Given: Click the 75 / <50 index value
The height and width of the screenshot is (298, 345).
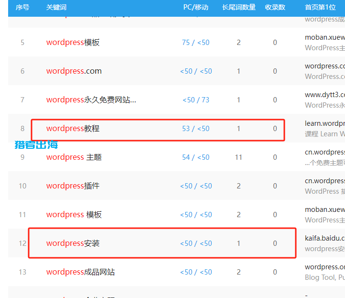Looking at the screenshot, I should [x=196, y=43].
